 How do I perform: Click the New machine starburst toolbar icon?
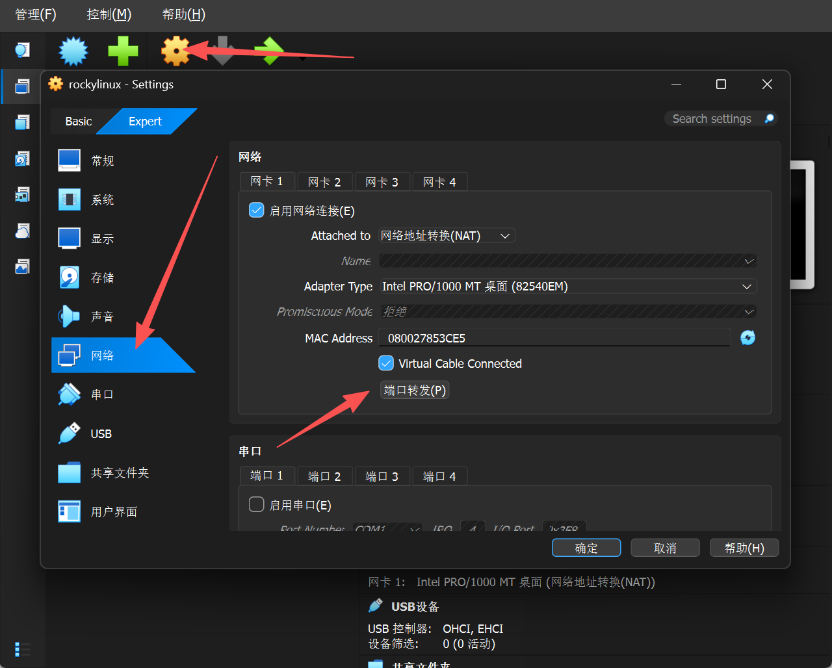pyautogui.click(x=73, y=51)
